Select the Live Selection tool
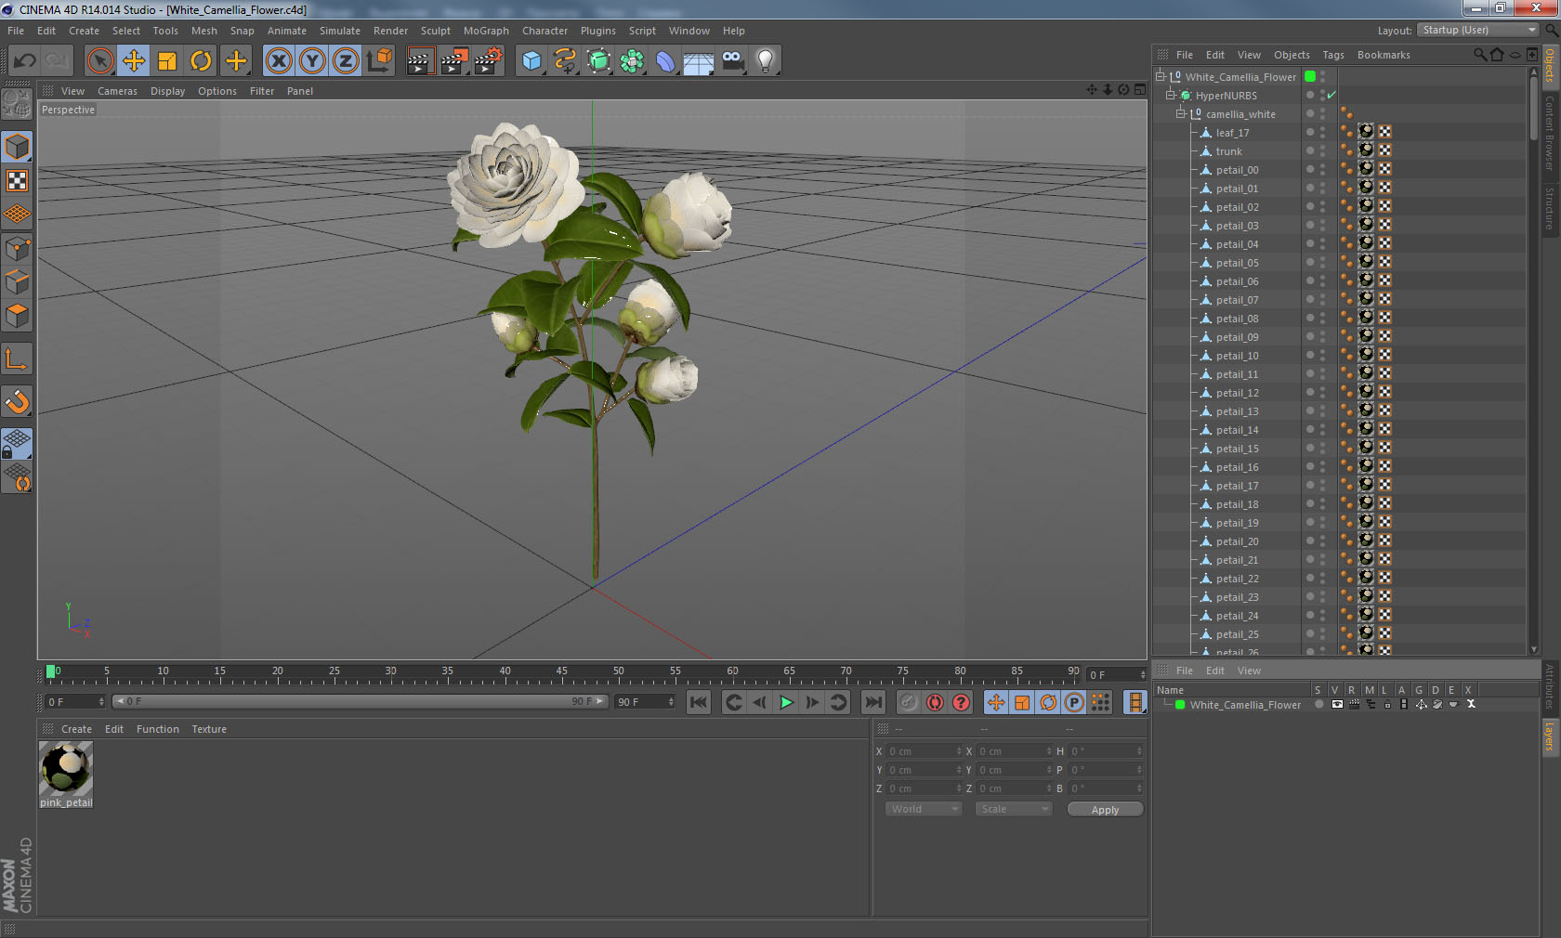 tap(100, 61)
